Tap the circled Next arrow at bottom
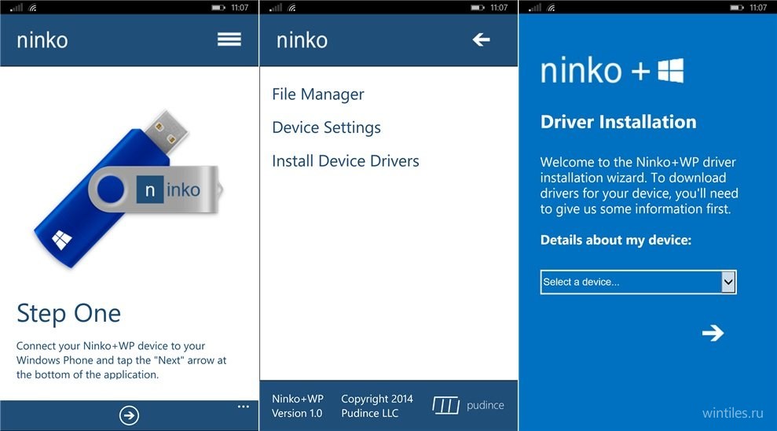Viewport: 777px width, 431px height. click(129, 415)
